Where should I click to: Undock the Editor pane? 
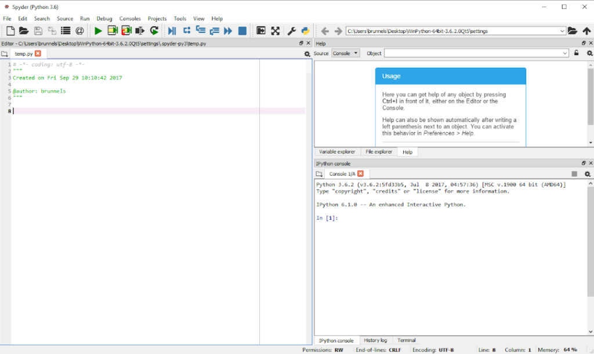(x=301, y=43)
